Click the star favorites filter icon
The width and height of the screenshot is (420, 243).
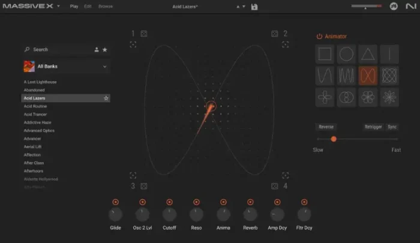[x=105, y=50]
